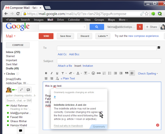Click the + Share button
The width and height of the screenshot is (165, 134).
pos(151,27)
